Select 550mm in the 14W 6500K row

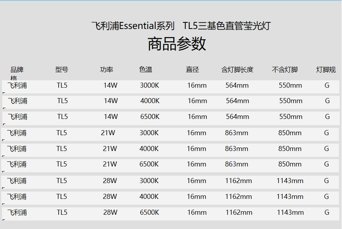click(291, 117)
